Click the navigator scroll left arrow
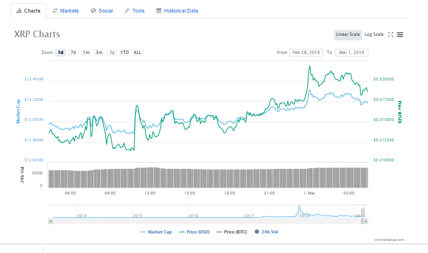This screenshot has width=428, height=253. coord(50,221)
